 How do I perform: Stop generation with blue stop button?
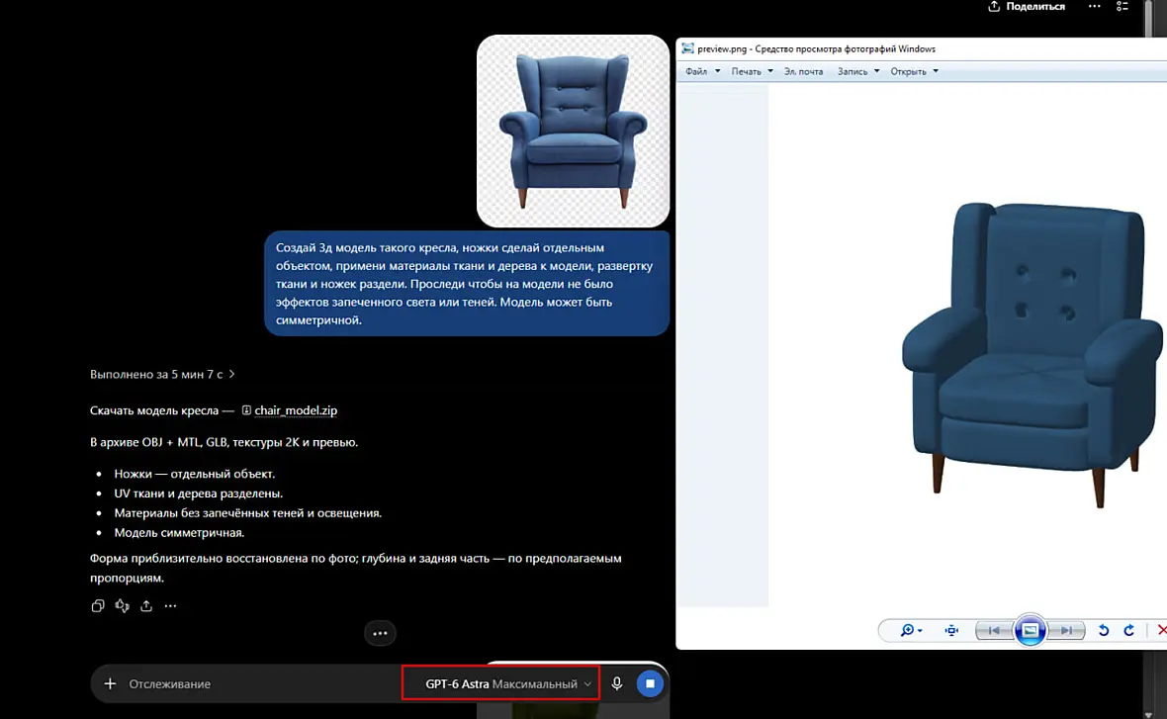[650, 683]
